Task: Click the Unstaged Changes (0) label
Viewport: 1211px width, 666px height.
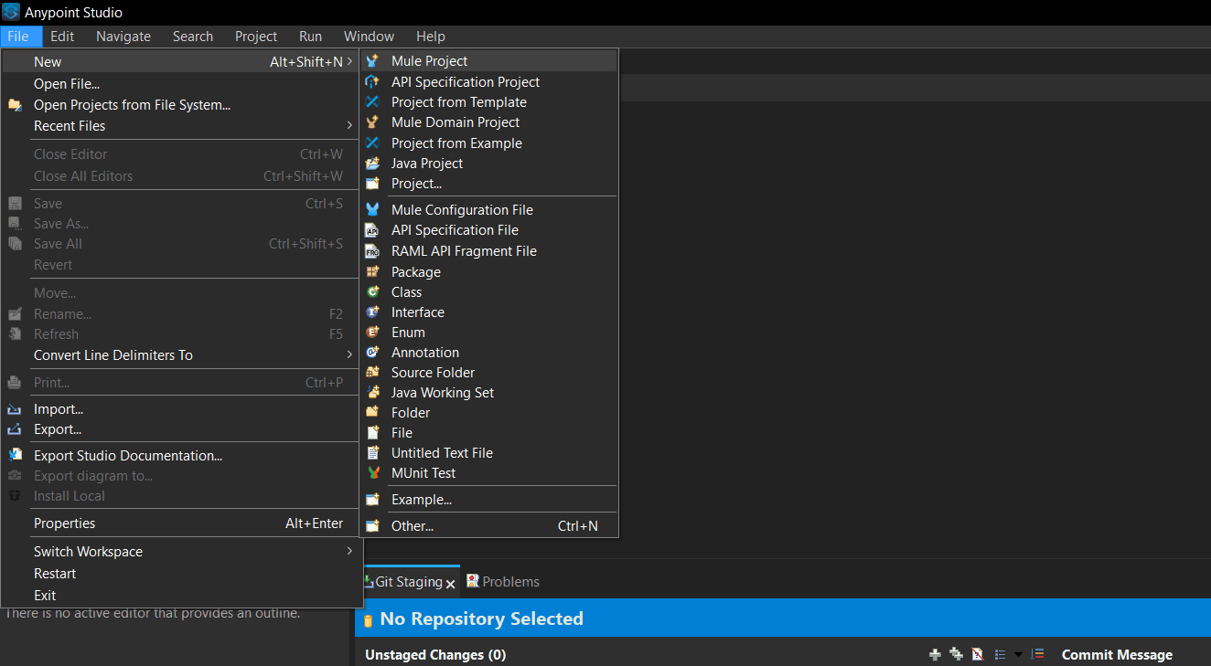Action: tap(435, 655)
